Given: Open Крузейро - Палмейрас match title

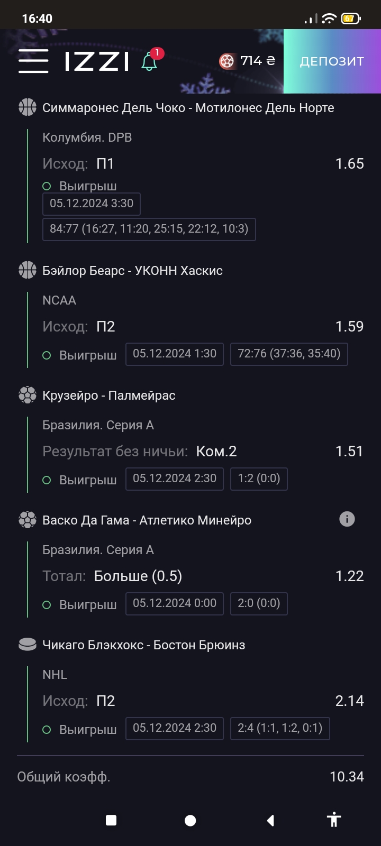Looking at the screenshot, I should pos(108,396).
